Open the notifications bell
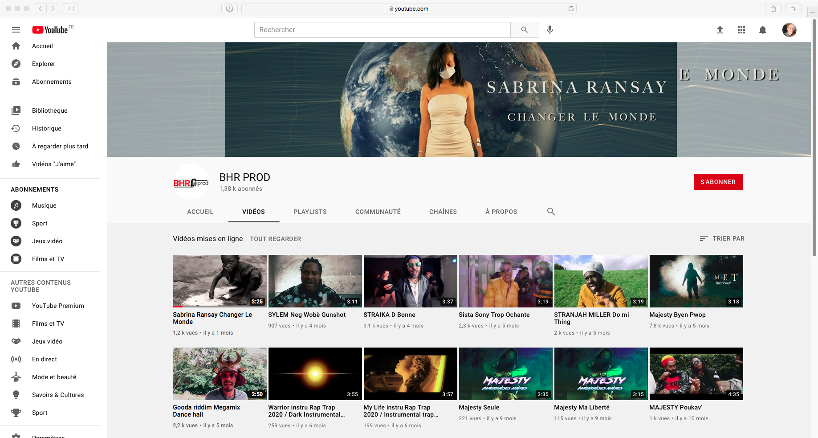The image size is (818, 438). tap(763, 30)
